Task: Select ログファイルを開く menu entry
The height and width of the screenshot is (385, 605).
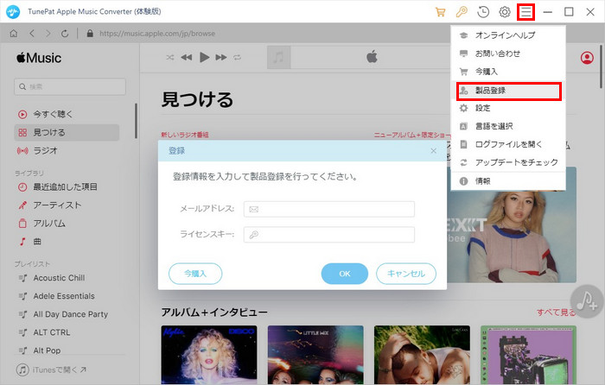Action: (508, 144)
